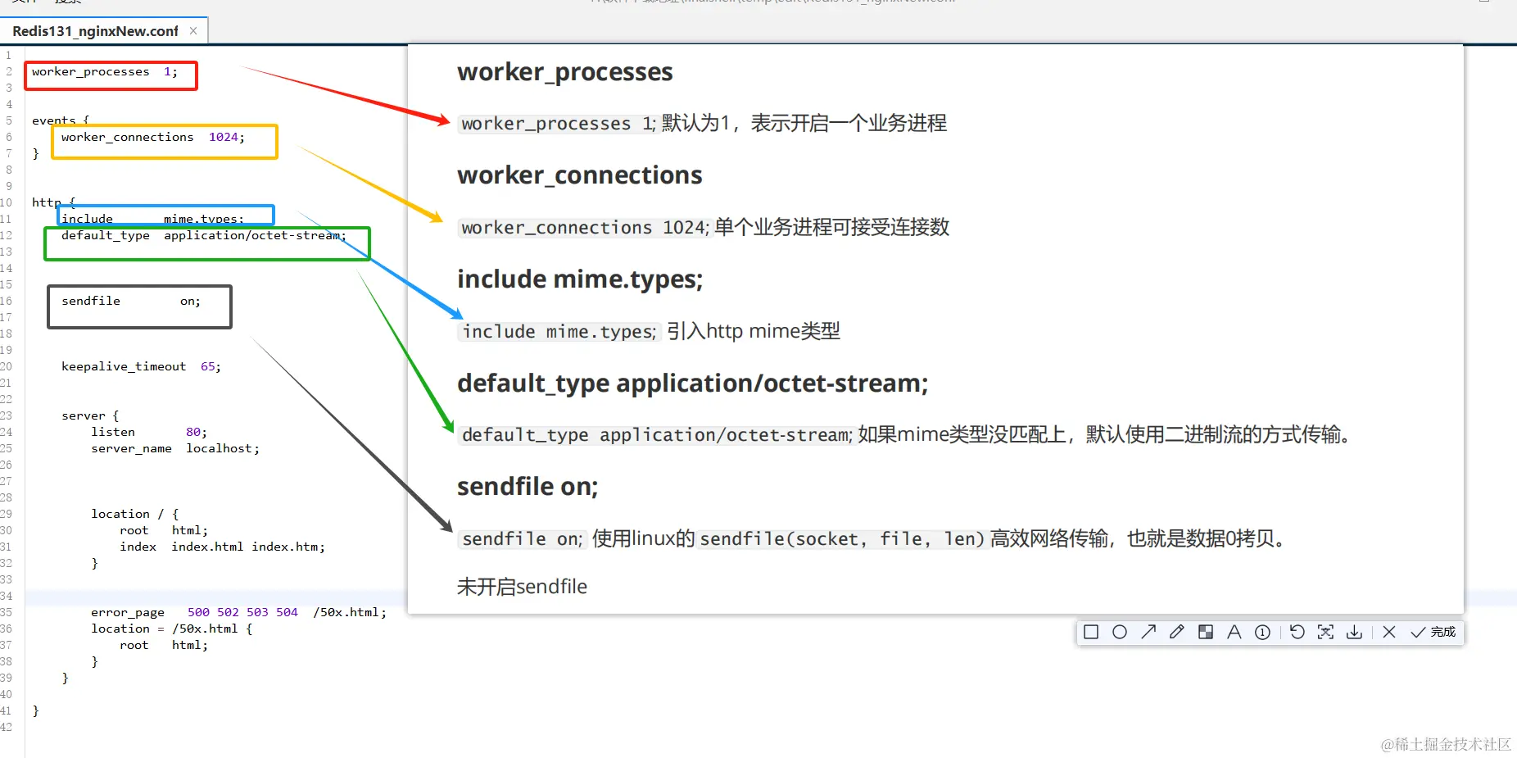Cancel the screenshot with the X icon
This screenshot has height=758, width=1517.
(x=1389, y=632)
